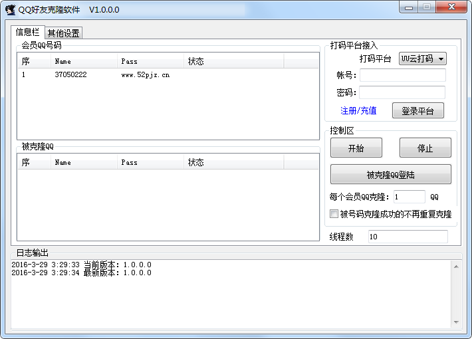472x339 pixels.
Task: Click the QQ penguin app icon in title bar
Action: click(11, 9)
